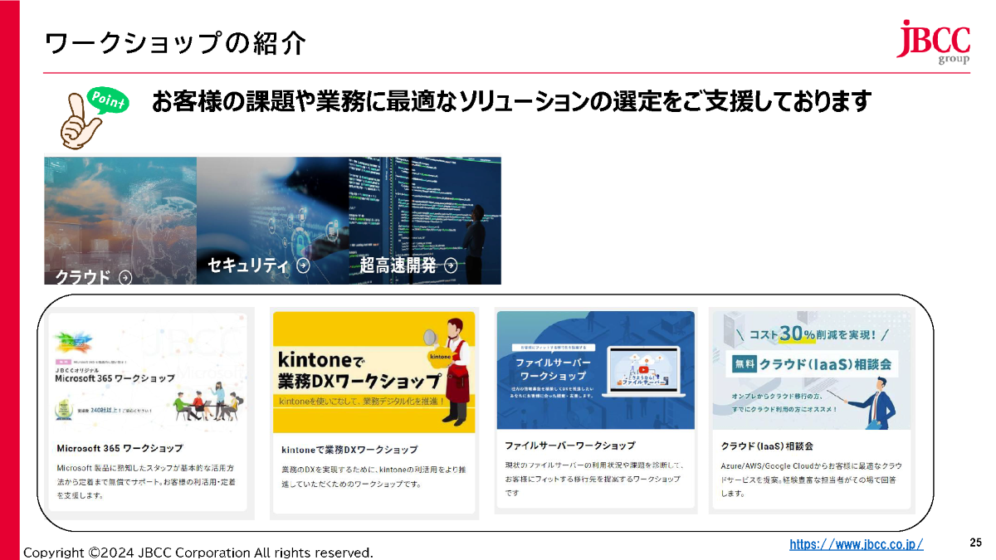Click the クラウド category label
996x560 pixels.
[82, 278]
